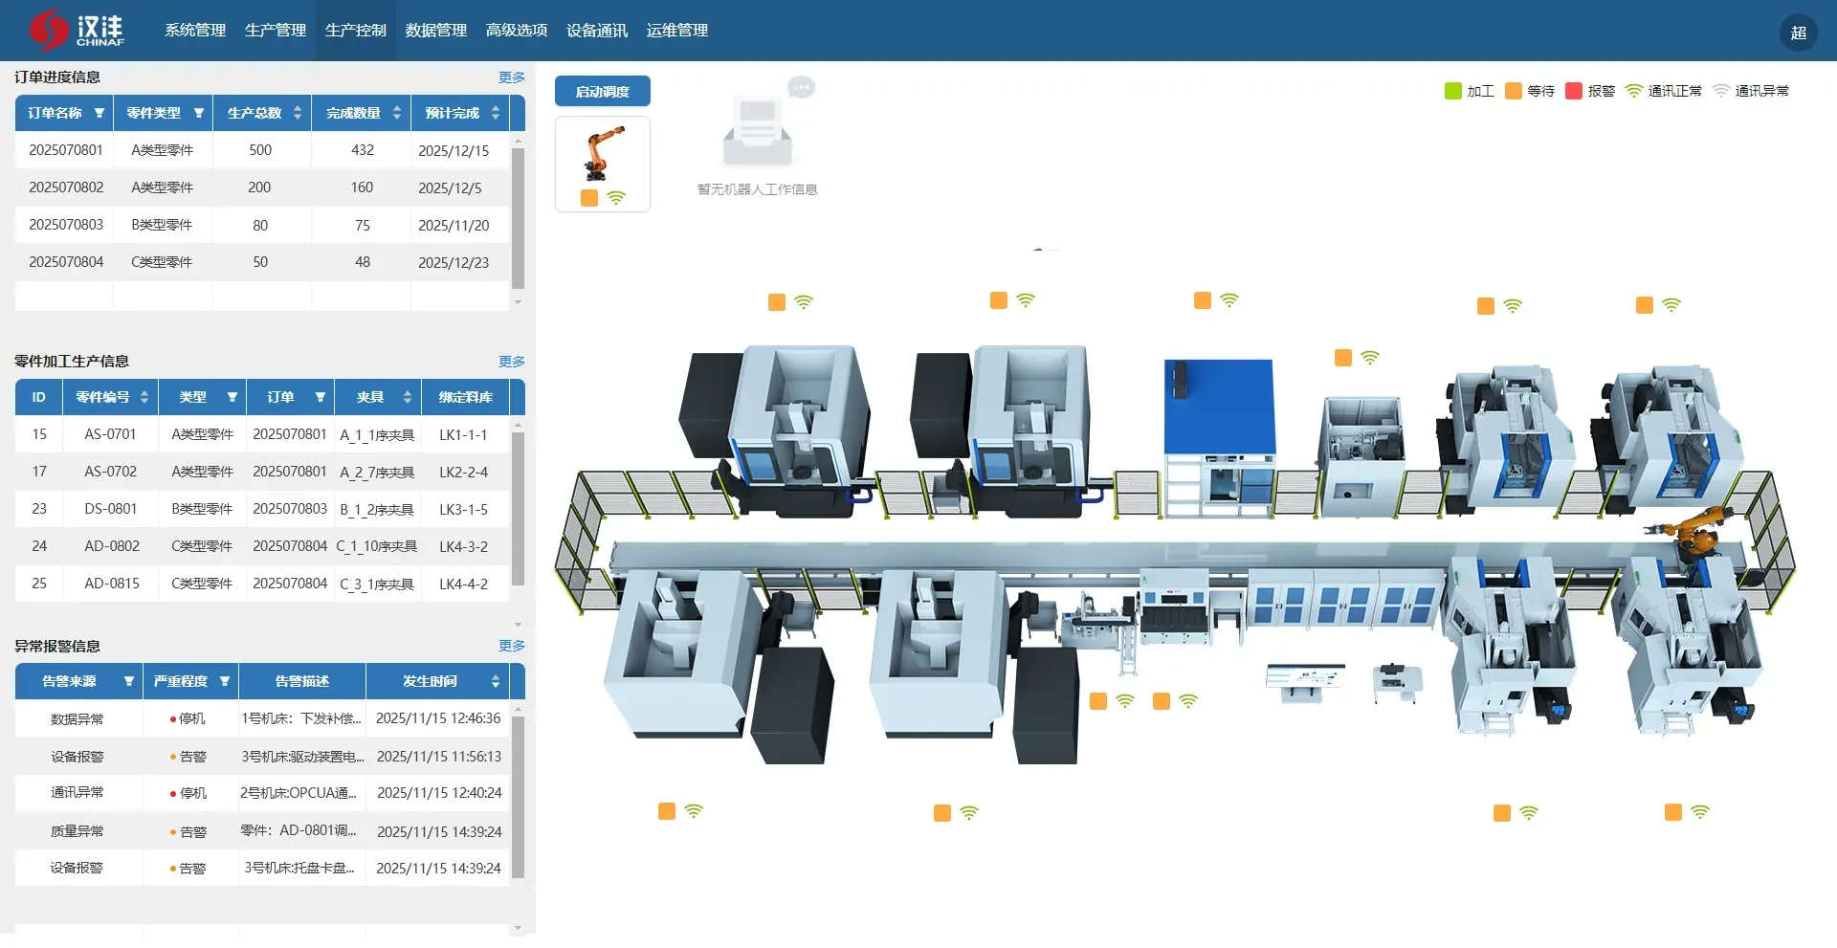This screenshot has width=1837, height=948.
Task: Click the orange robot arm thumbnail
Action: pos(603,153)
